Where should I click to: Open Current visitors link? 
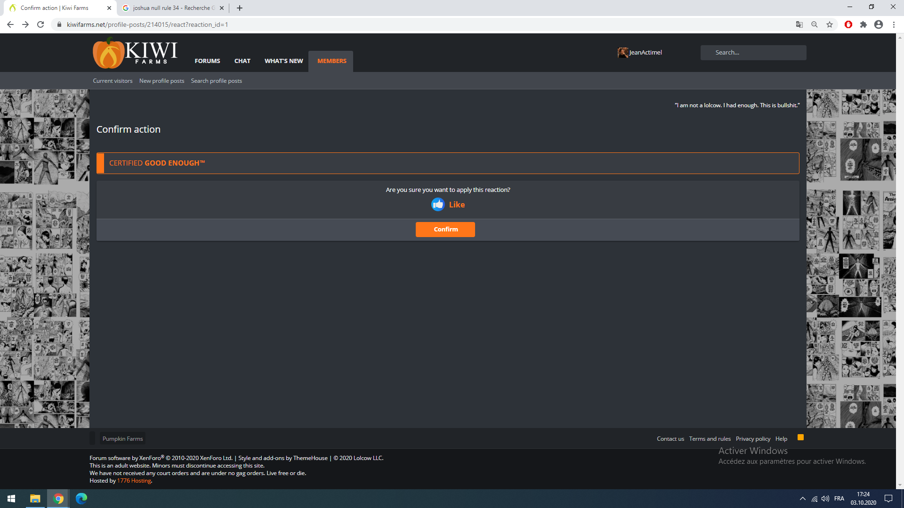pyautogui.click(x=113, y=81)
